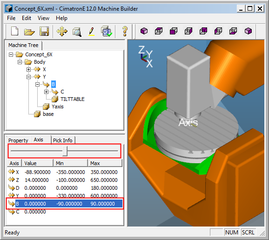Click the Axis column header
This screenshot has width=269, height=240.
(14, 163)
